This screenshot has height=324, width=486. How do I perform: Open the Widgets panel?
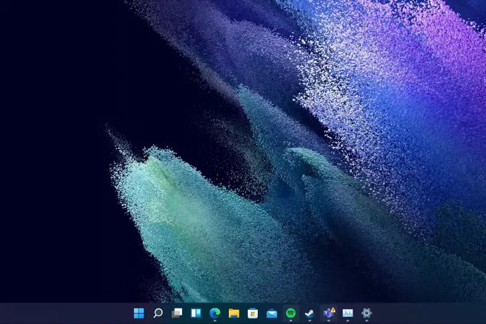point(196,313)
